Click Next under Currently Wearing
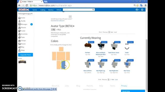Screen dimensions: 165x92 pos(113,79)
